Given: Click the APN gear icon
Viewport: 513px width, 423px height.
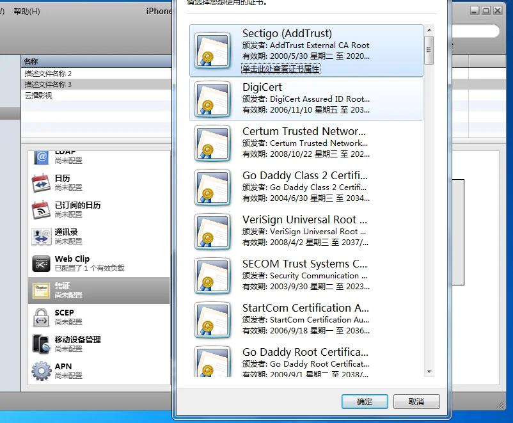Looking at the screenshot, I should click(42, 371).
